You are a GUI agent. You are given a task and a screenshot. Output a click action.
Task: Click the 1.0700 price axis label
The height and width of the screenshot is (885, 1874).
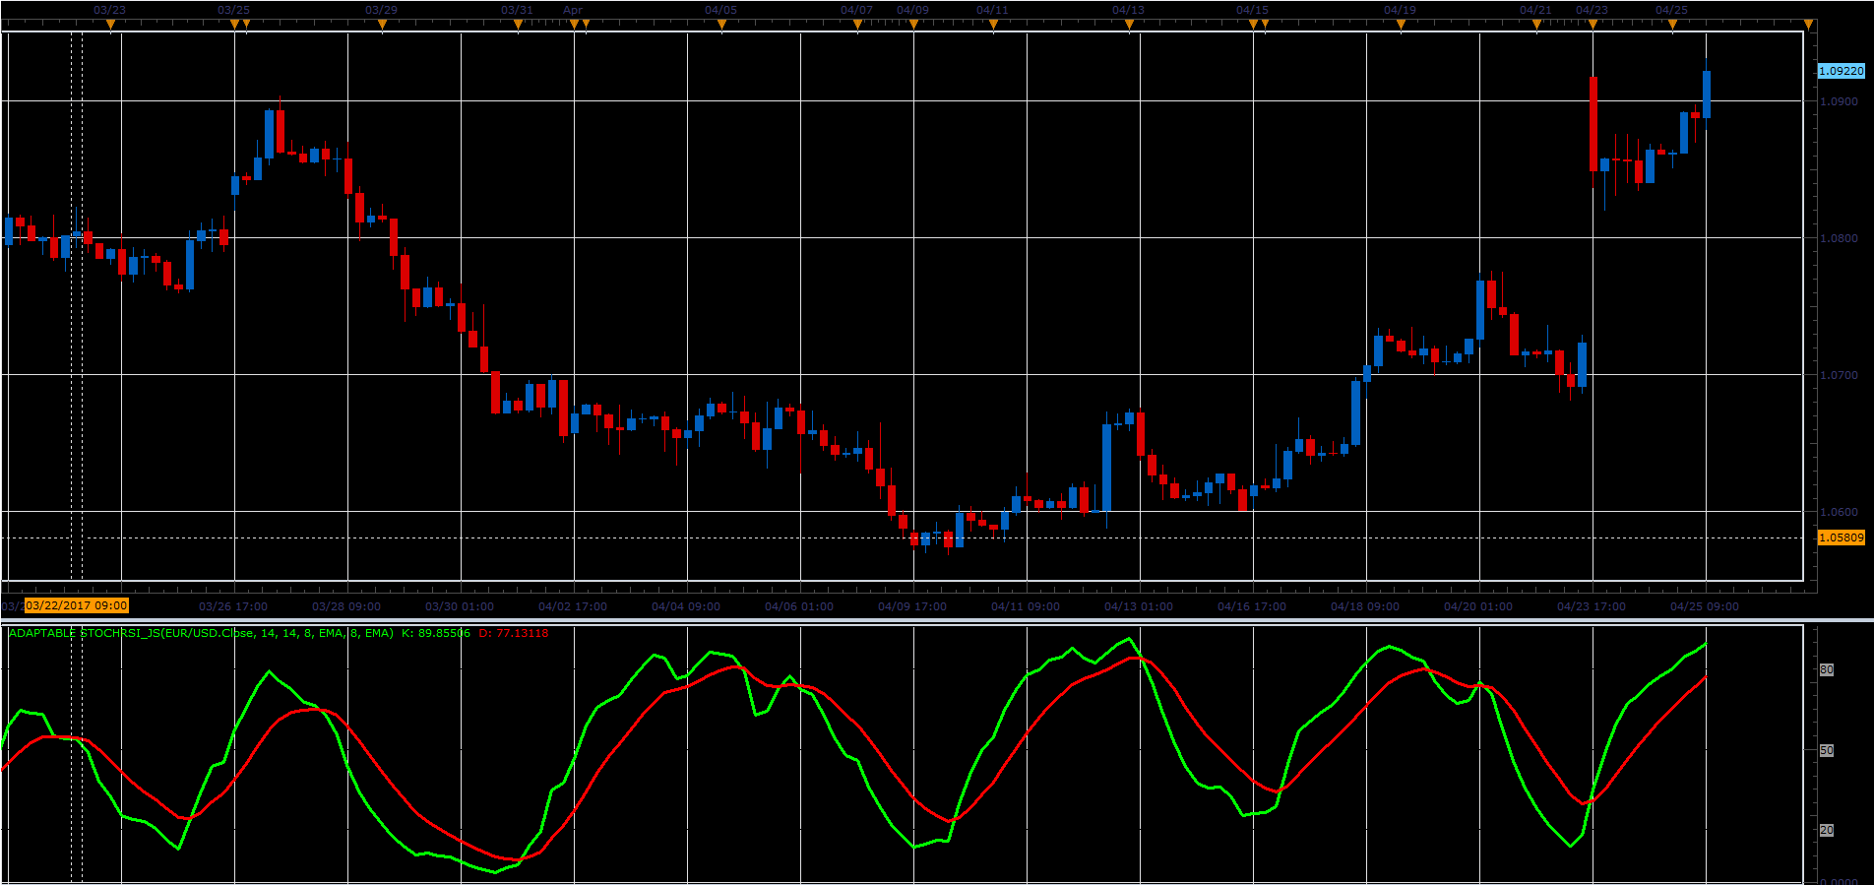point(1840,375)
